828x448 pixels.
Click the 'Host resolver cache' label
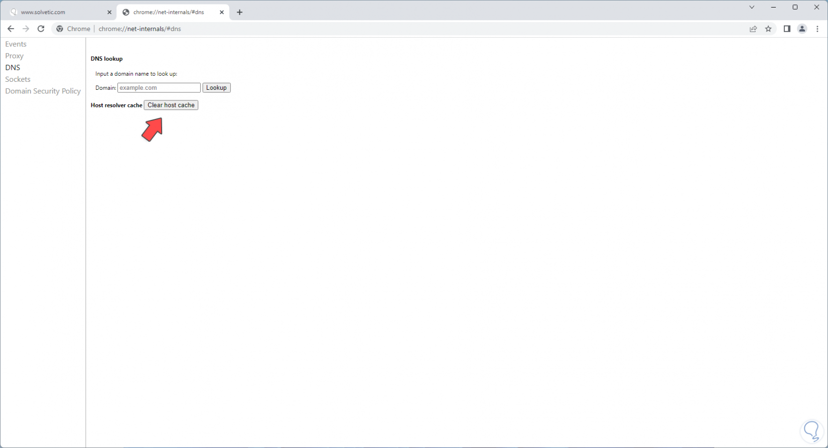tap(116, 105)
